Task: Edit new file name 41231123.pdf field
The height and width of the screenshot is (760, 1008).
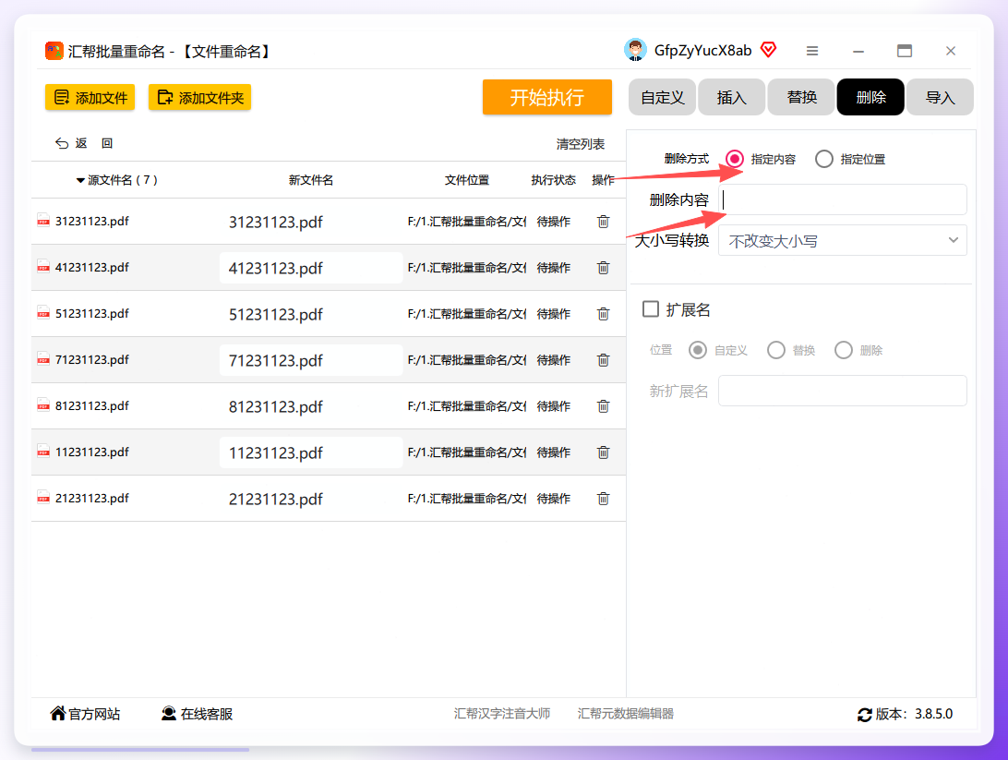Action: (311, 268)
